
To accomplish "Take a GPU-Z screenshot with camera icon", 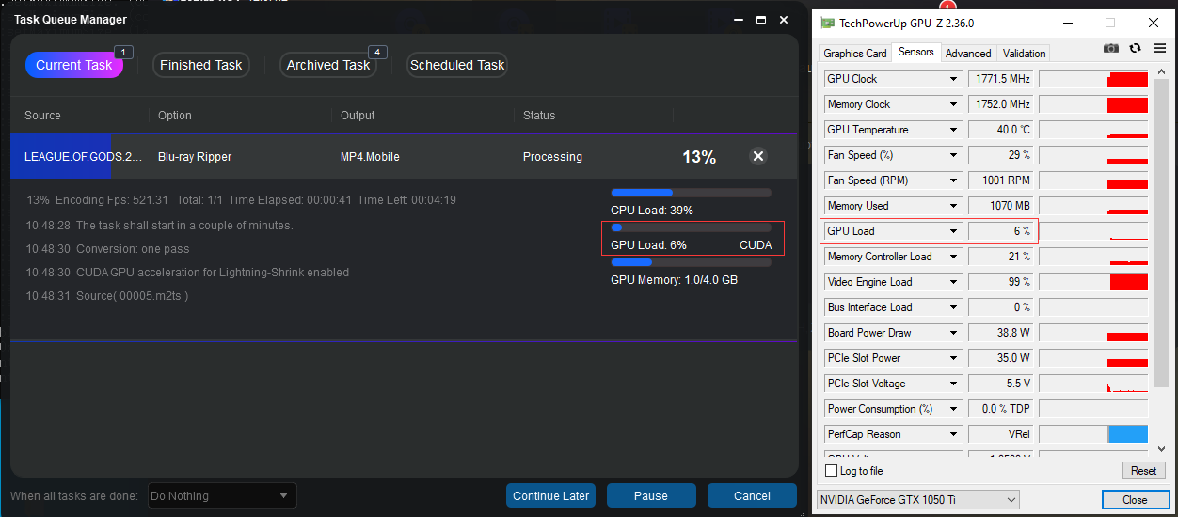I will click(1111, 48).
